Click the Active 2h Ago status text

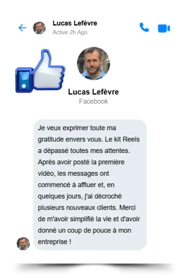click(70, 32)
